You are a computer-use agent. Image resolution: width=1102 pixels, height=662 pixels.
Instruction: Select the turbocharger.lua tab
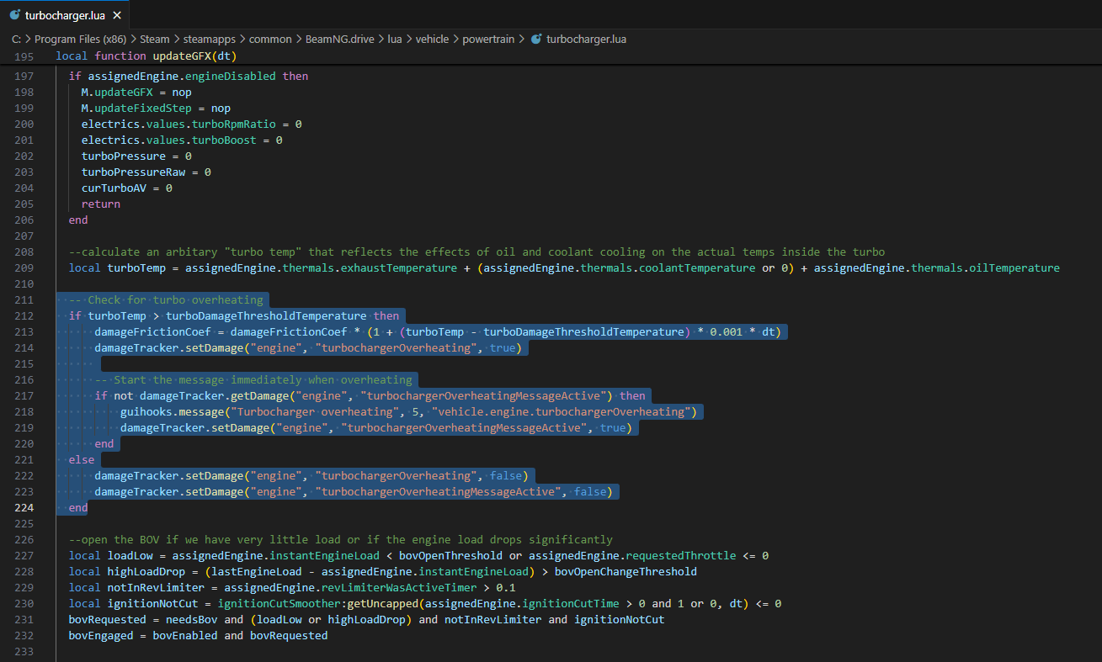click(64, 15)
